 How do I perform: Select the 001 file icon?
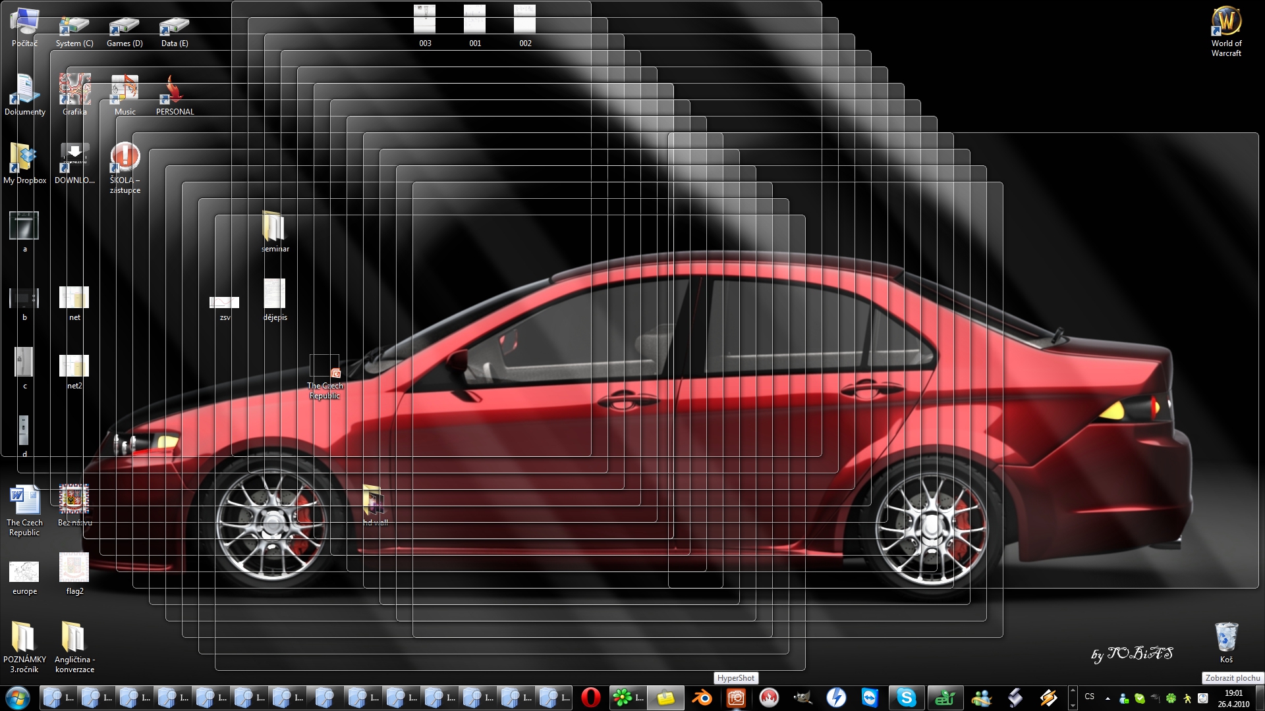pyautogui.click(x=475, y=26)
